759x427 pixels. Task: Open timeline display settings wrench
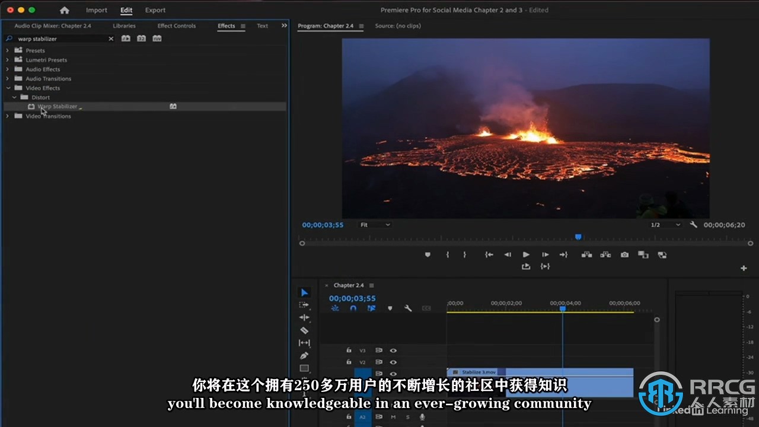[408, 308]
